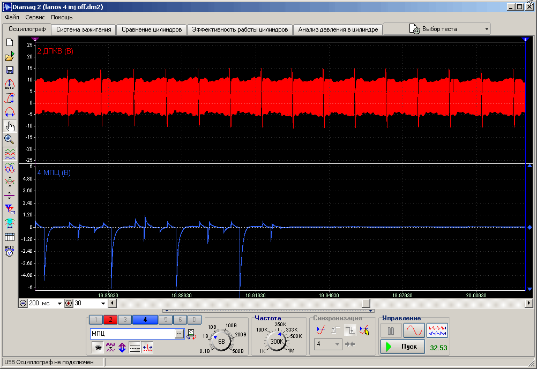Viewport: 537px width, 369px height.
Task: Adjust the 300K frequency knob
Action: click(276, 341)
